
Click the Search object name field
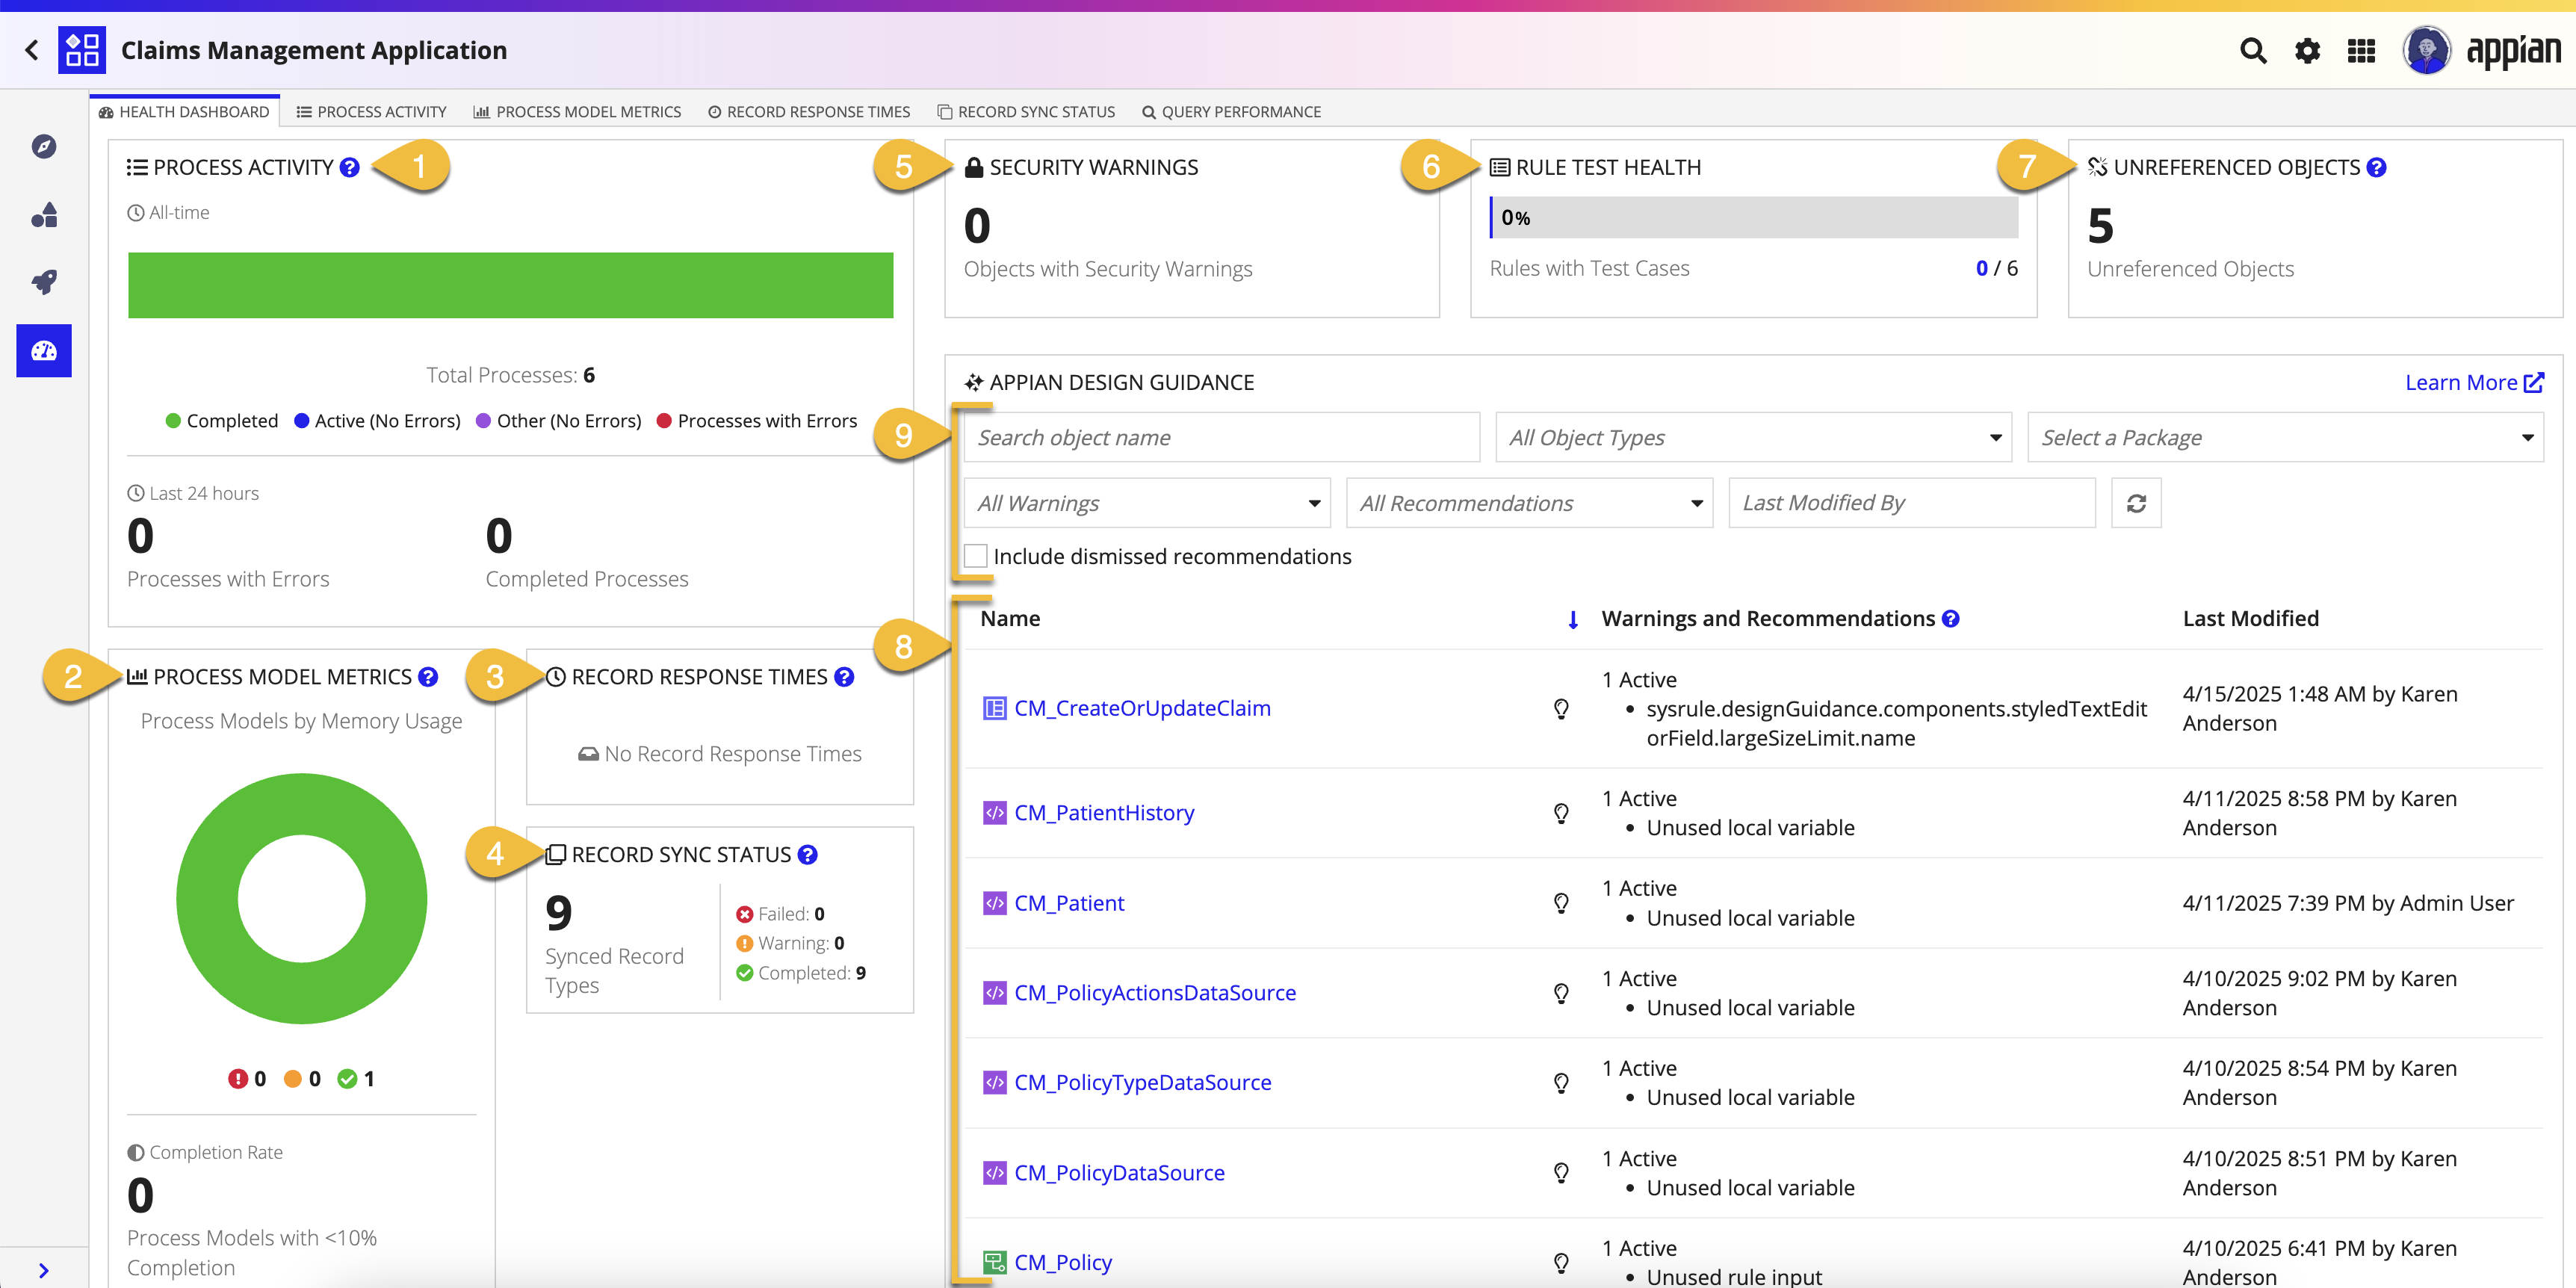[1221, 437]
